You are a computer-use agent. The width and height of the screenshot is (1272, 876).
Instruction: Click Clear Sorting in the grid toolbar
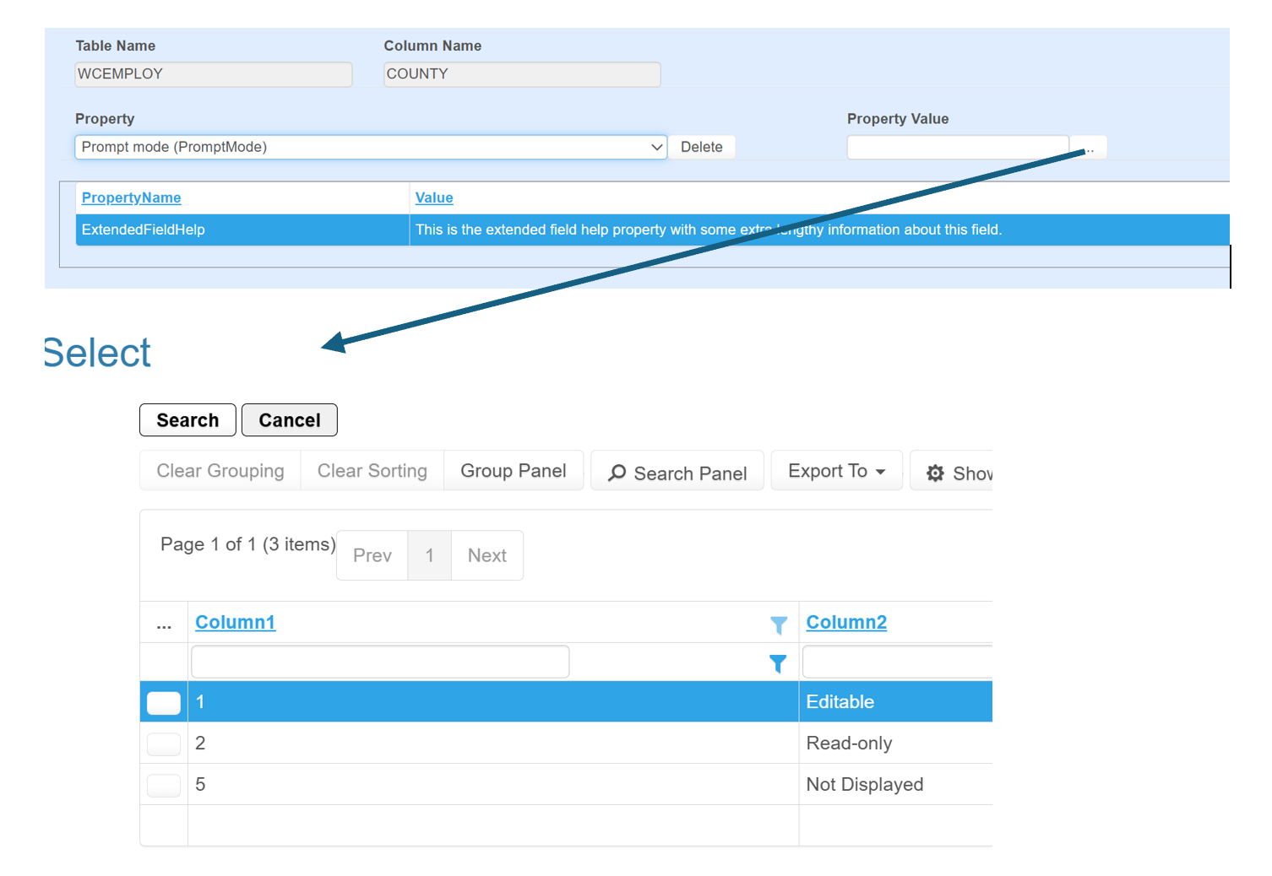372,471
